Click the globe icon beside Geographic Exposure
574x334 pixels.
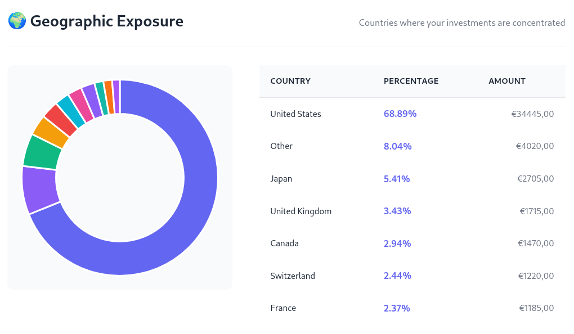click(17, 21)
